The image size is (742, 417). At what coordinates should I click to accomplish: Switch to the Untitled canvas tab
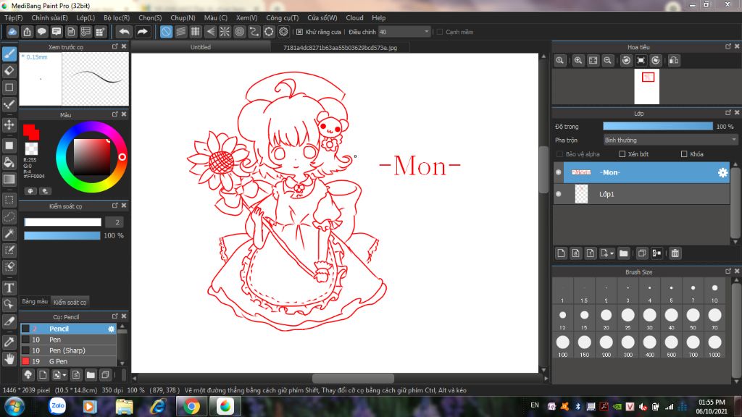click(201, 47)
